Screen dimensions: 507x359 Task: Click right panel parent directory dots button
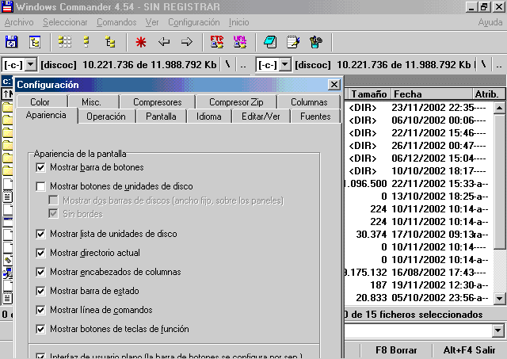point(499,64)
